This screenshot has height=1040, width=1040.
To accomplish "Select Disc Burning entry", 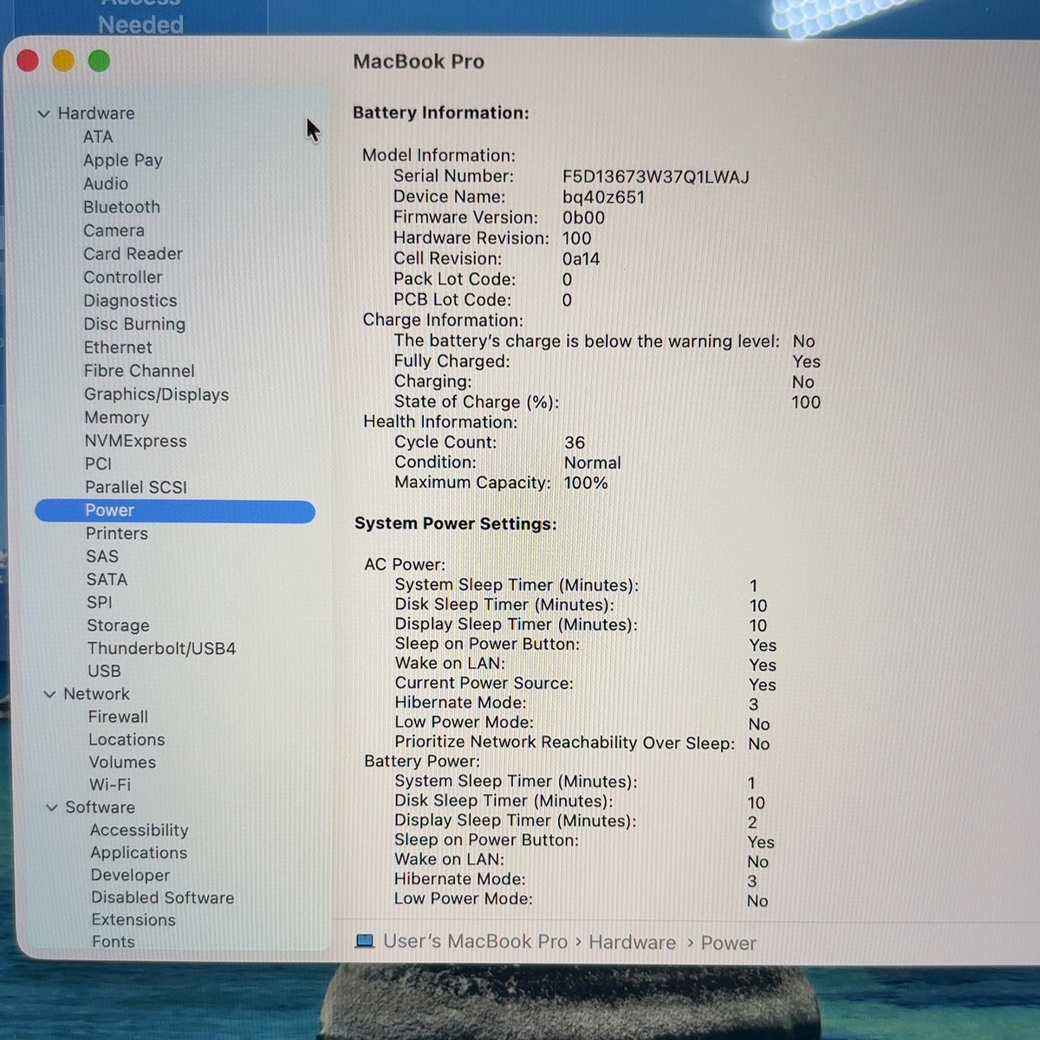I will (x=134, y=324).
